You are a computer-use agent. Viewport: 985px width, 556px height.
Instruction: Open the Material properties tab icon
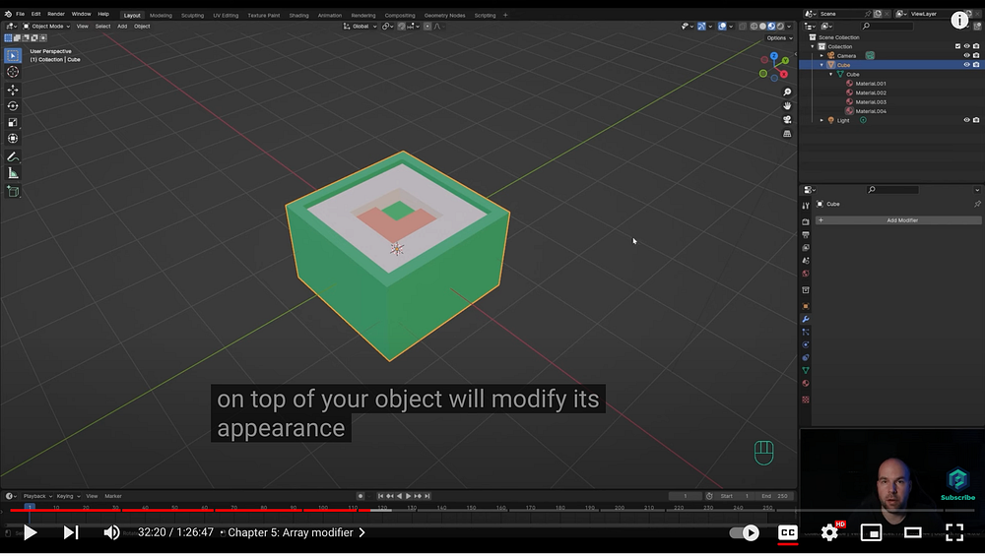(806, 384)
